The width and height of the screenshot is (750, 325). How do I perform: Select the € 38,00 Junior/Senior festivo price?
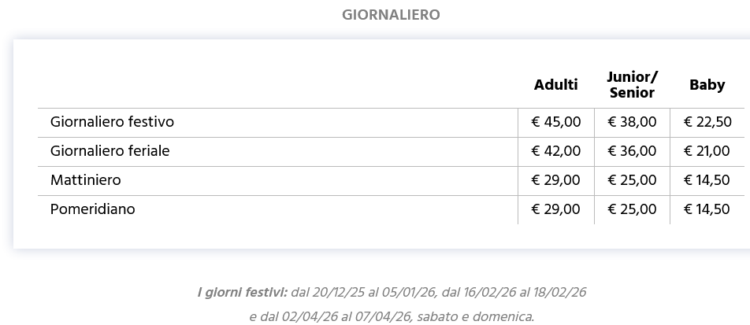[632, 122]
